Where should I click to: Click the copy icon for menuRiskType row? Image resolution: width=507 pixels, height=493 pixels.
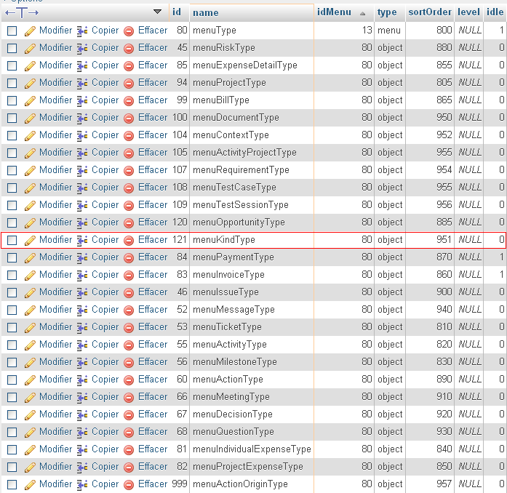[x=82, y=48]
